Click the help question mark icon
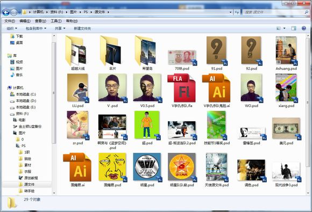This screenshot has height=212, width=312. pos(303,29)
